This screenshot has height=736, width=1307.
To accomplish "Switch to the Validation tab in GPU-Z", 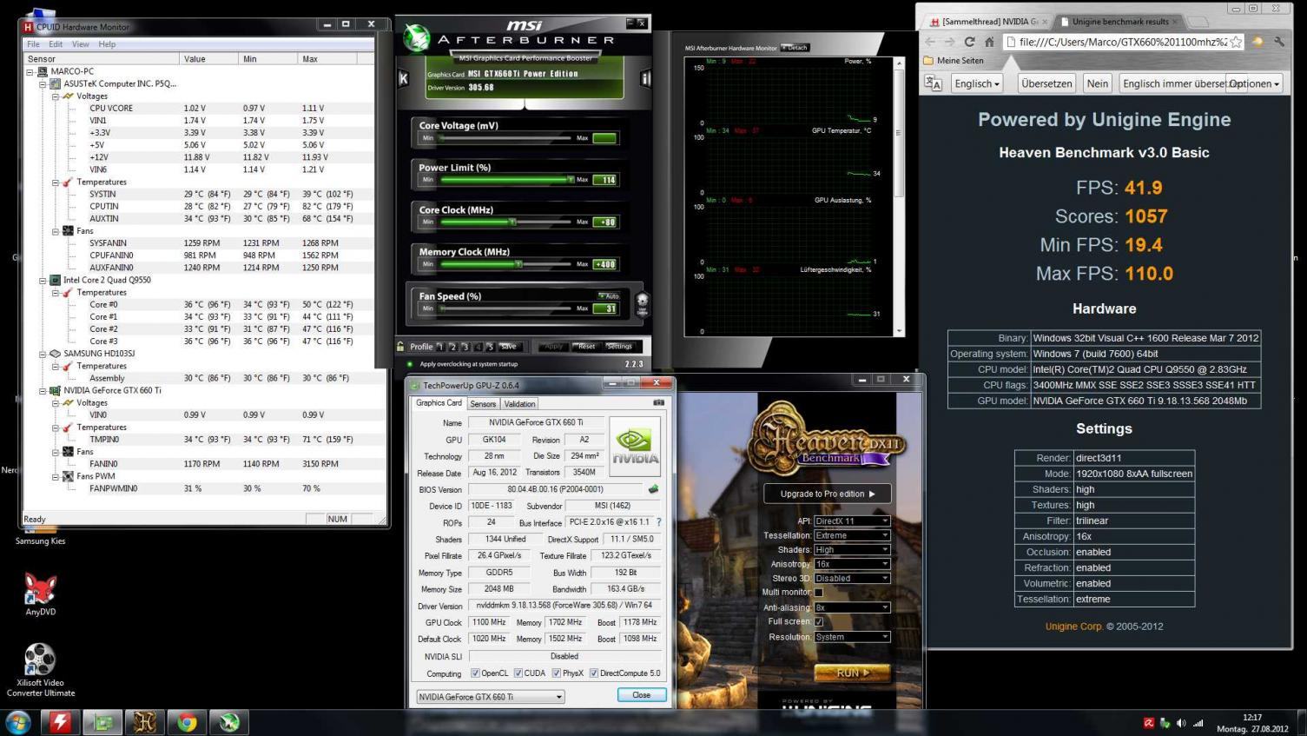I will (519, 404).
